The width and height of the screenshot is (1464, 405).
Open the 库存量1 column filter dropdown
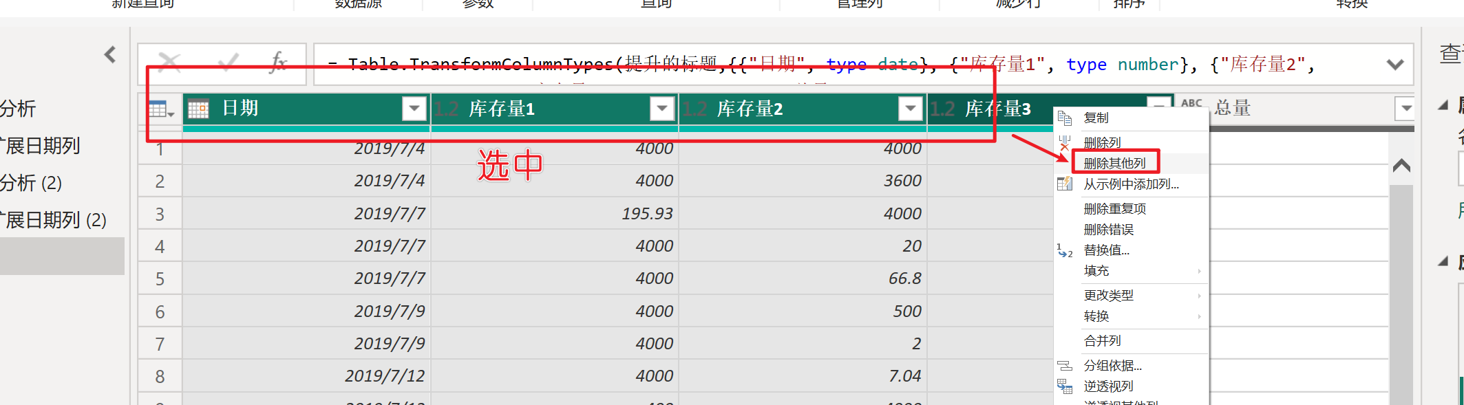point(662,109)
